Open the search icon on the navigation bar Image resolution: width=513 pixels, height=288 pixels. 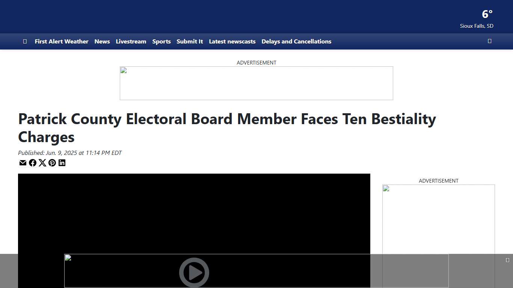489,41
